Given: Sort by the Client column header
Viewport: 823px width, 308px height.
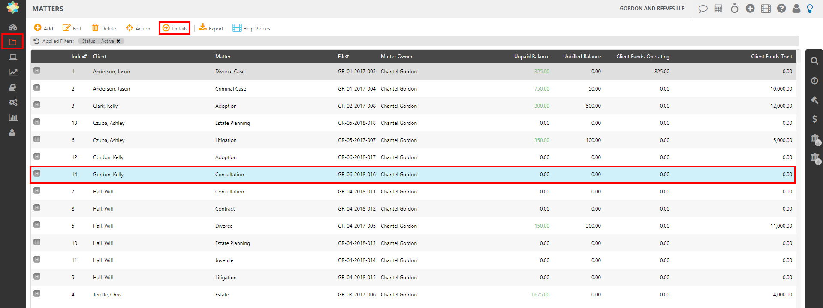Looking at the screenshot, I should (99, 57).
